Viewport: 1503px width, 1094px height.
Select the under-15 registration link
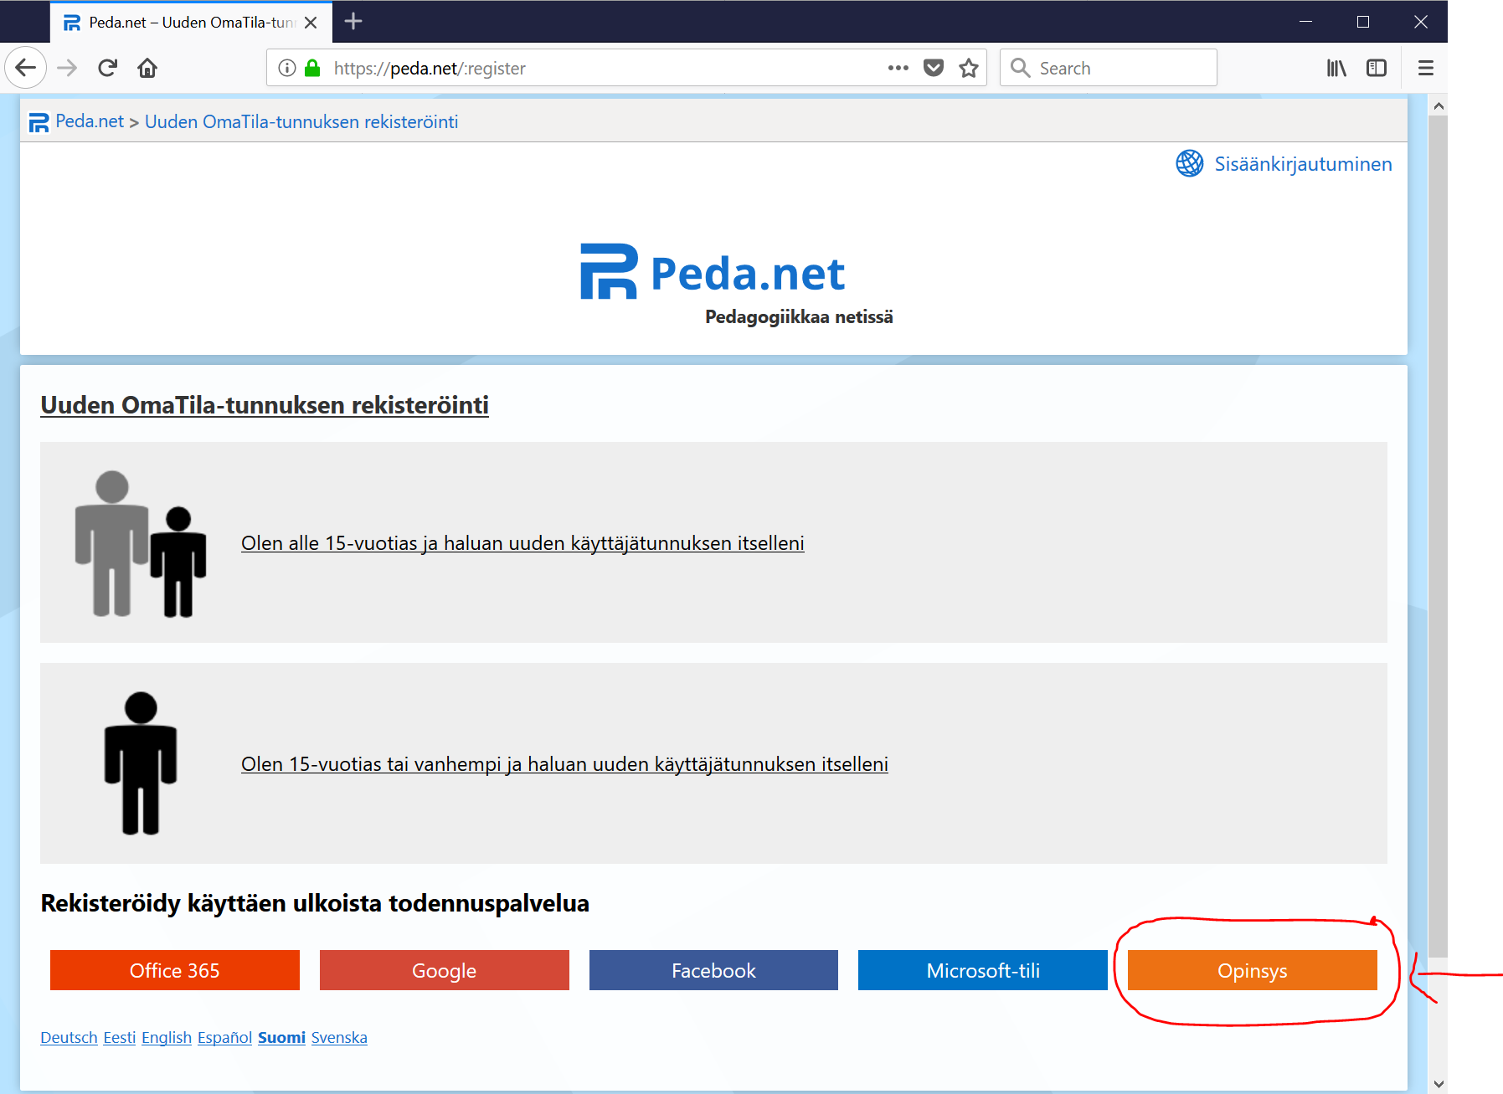522,543
